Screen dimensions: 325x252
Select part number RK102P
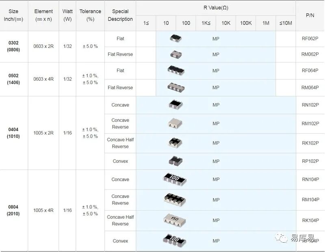pyautogui.click(x=310, y=143)
